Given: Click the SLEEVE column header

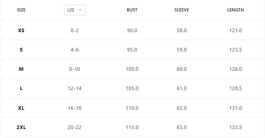Looking at the screenshot, I should [x=182, y=10].
